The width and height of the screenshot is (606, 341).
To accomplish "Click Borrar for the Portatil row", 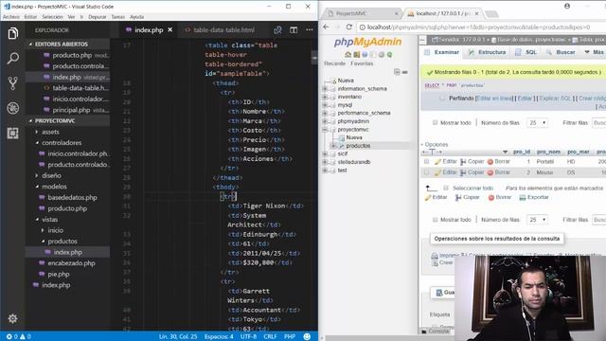I will 499,162.
